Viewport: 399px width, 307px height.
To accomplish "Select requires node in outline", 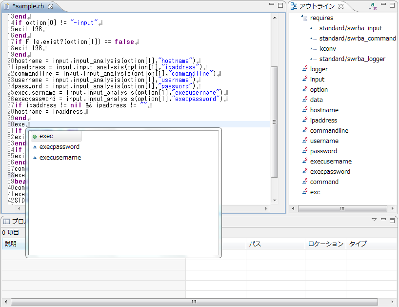I will coord(321,18).
